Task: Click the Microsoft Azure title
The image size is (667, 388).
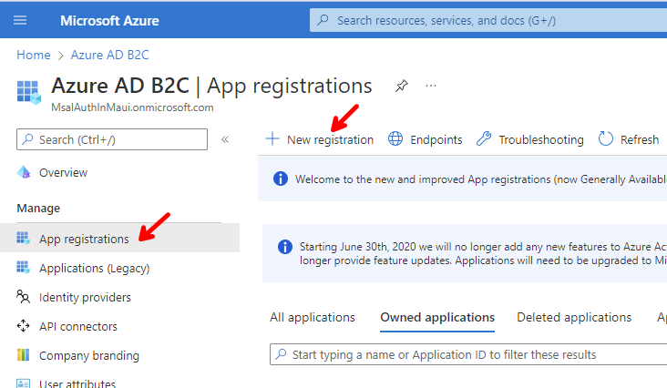Action: click(109, 21)
